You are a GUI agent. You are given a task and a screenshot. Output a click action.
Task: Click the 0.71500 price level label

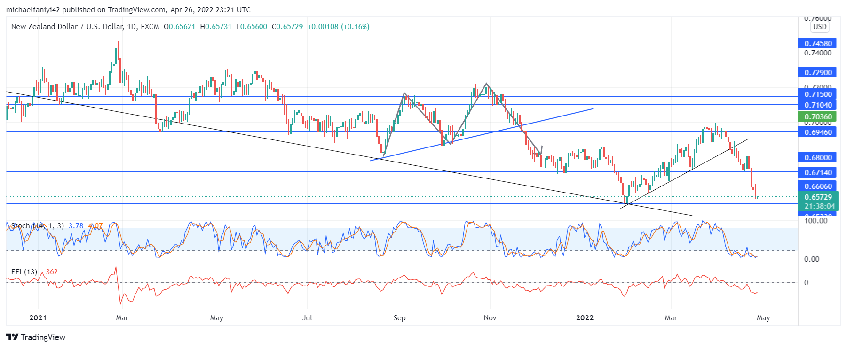(x=818, y=94)
